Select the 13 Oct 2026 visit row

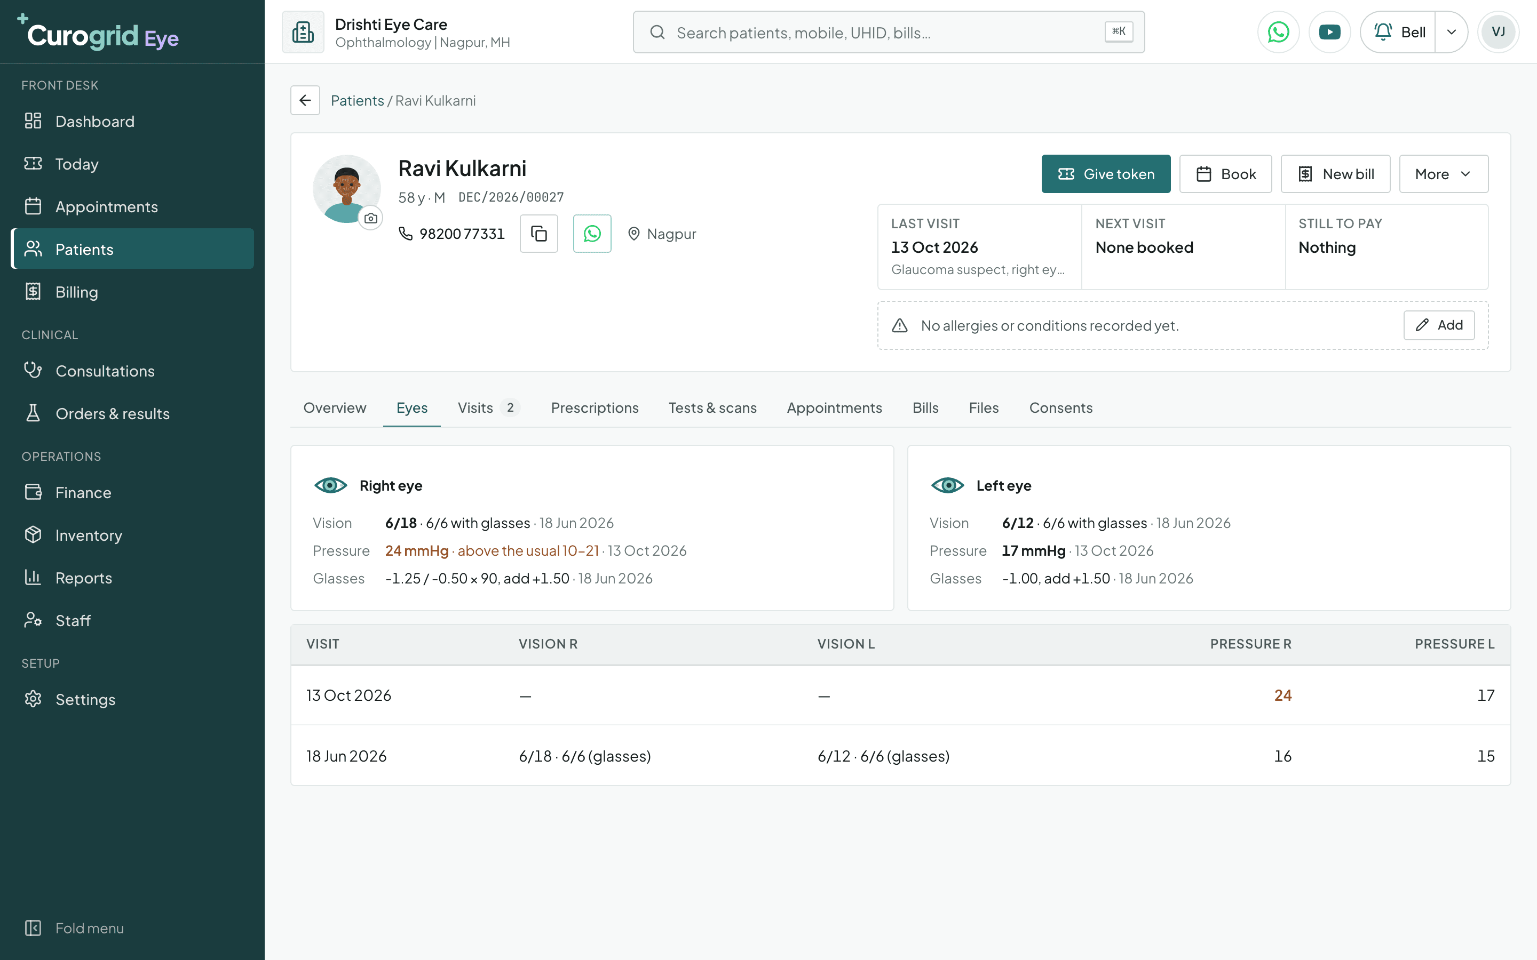point(900,695)
